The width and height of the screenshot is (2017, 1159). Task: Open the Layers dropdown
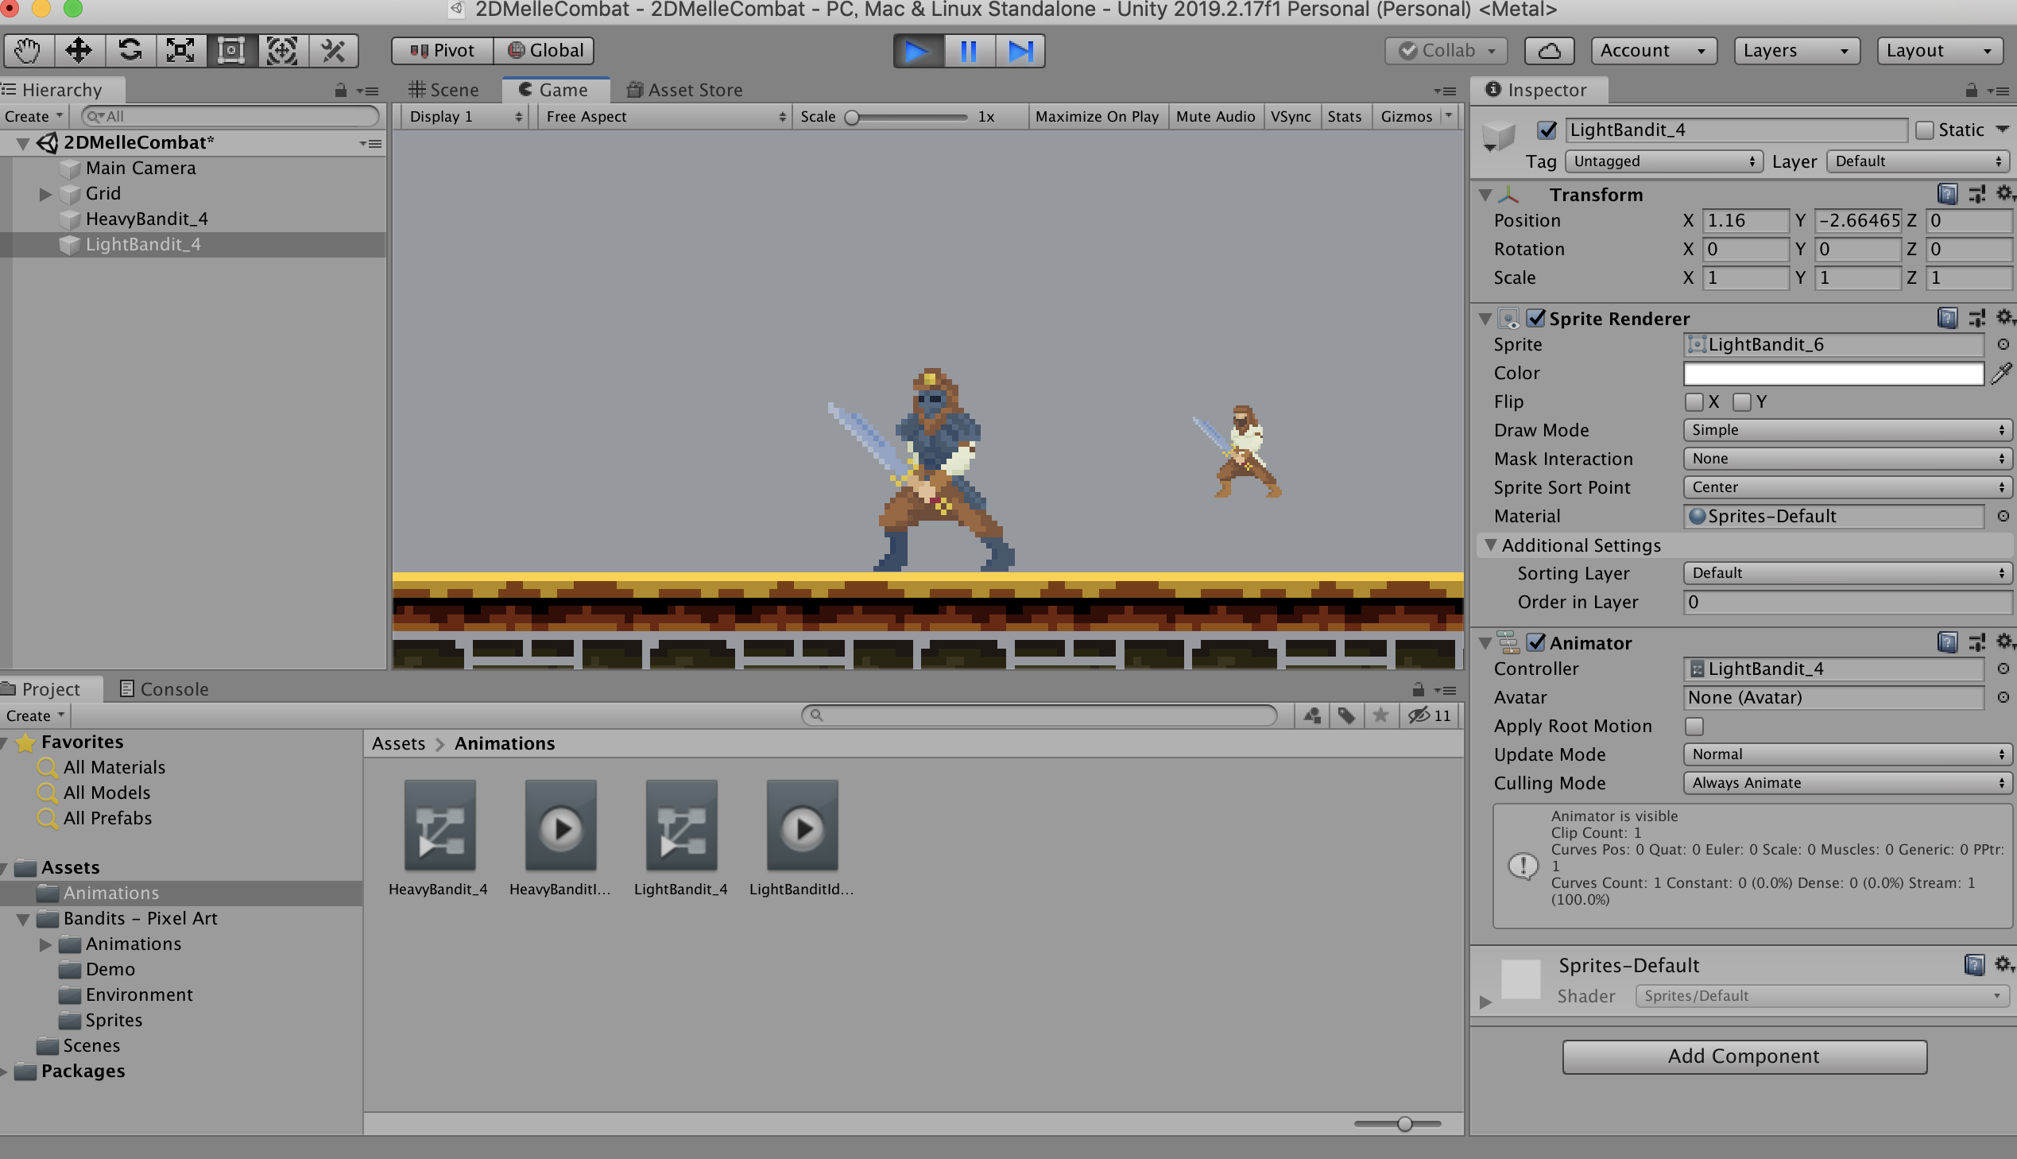[1795, 51]
